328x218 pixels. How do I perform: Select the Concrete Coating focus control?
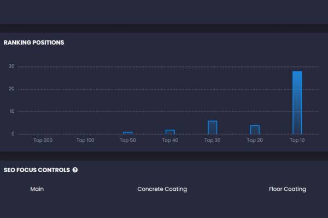(x=162, y=189)
